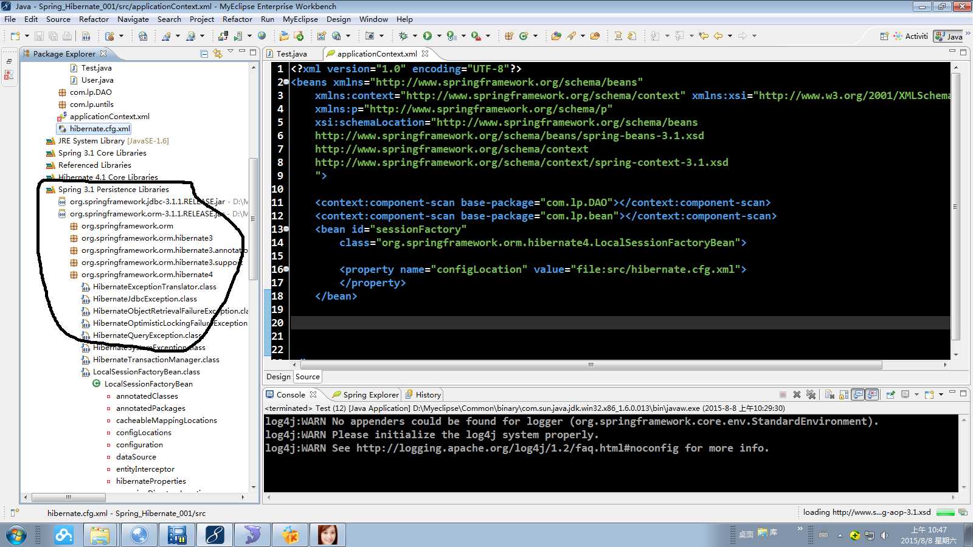973x547 pixels.
Task: Switch to the Design tab of the editor
Action: tap(279, 377)
